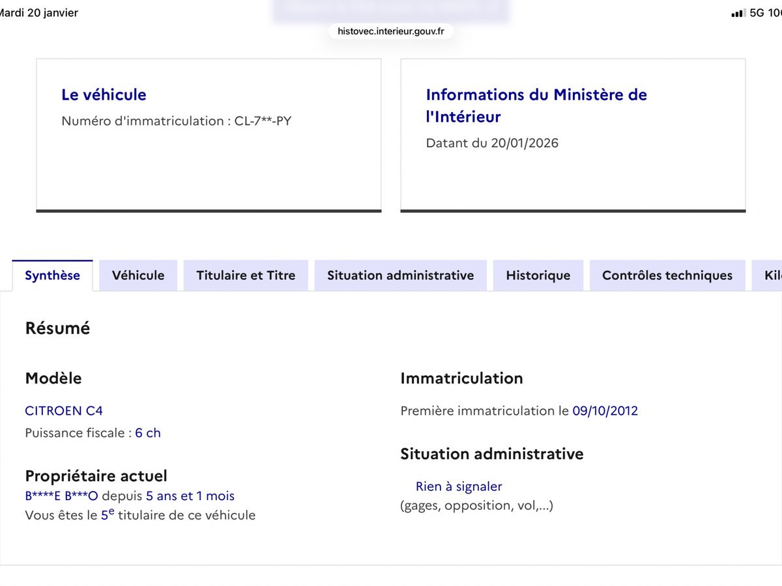782x586 pixels.
Task: Tap the cellular signal bars icon
Action: pyautogui.click(x=740, y=11)
